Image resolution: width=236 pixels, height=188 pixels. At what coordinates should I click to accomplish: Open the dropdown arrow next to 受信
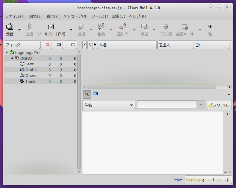coord(20,30)
